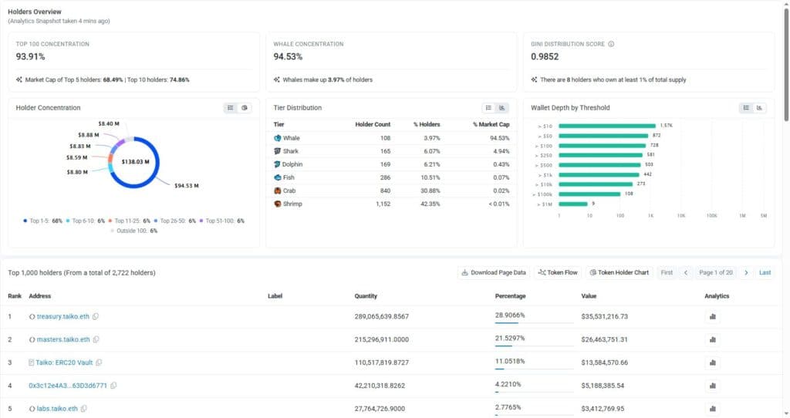Click Holder Count column header

coord(373,124)
